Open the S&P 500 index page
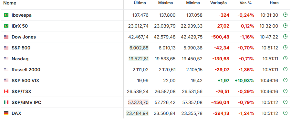Image resolution: width=291 pixels, height=121 pixels. [21, 48]
